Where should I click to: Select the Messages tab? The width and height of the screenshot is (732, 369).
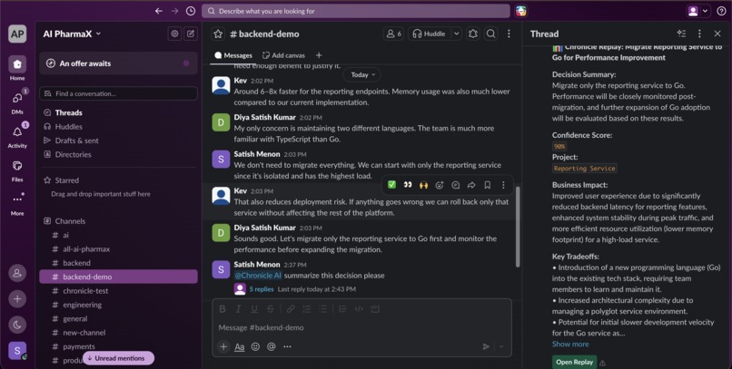233,55
